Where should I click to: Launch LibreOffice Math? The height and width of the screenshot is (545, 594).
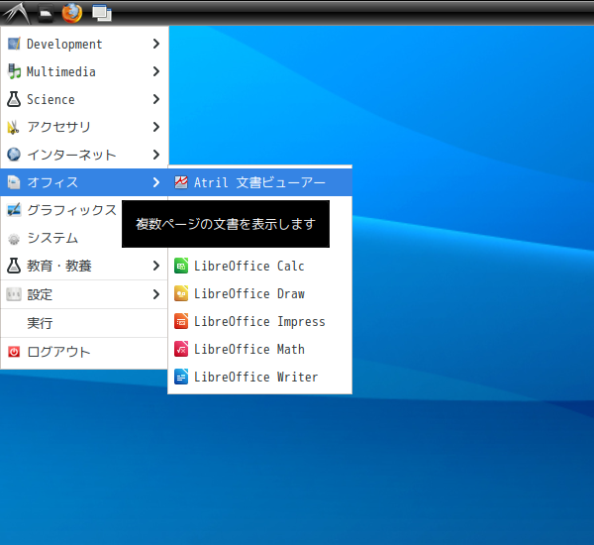pos(259,350)
